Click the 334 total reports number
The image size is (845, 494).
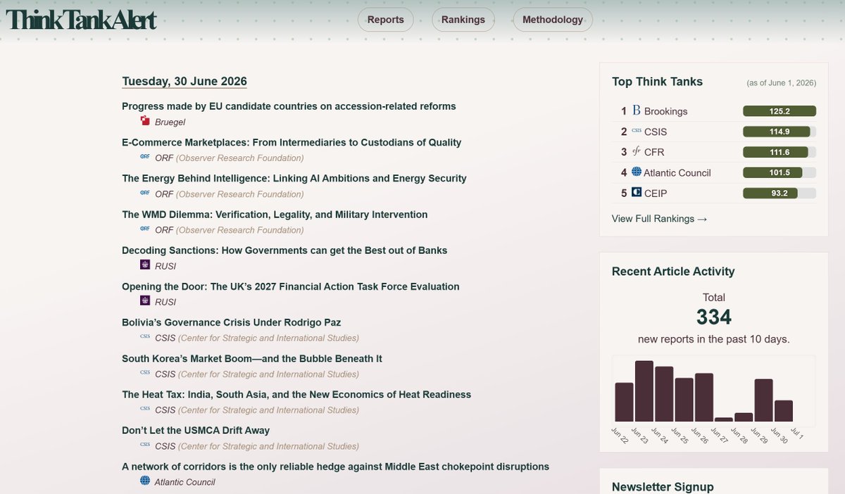[x=714, y=317]
